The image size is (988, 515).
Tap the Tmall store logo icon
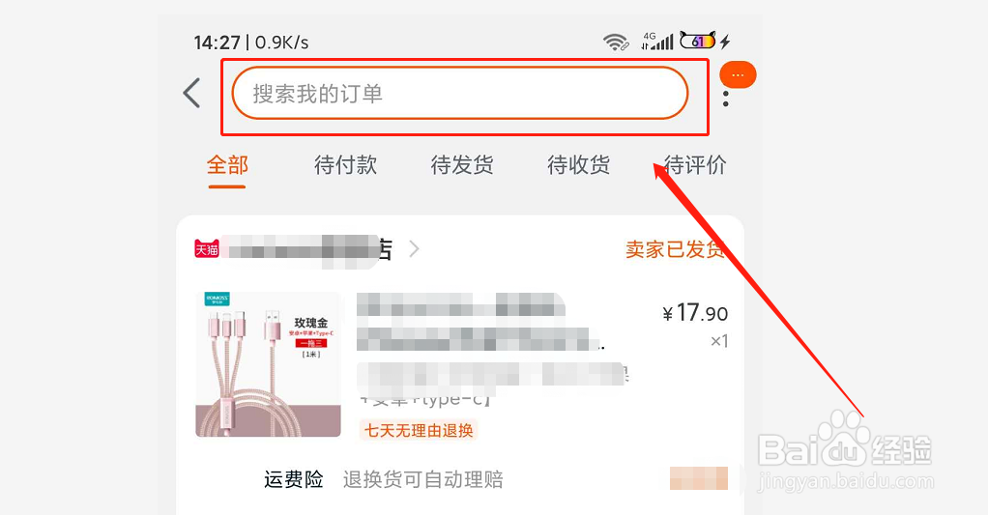point(207,249)
